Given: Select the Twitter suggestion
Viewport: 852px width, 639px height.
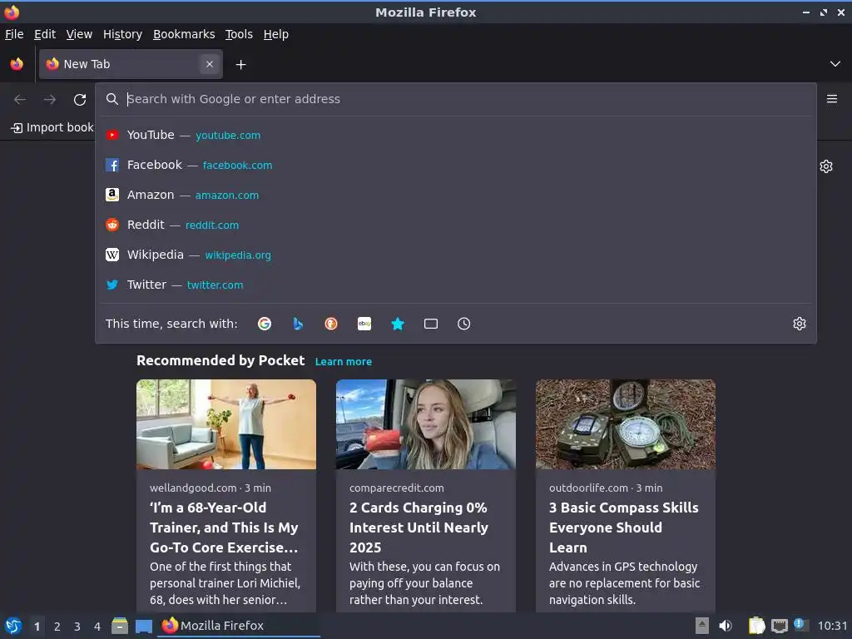Looking at the screenshot, I should [455, 285].
